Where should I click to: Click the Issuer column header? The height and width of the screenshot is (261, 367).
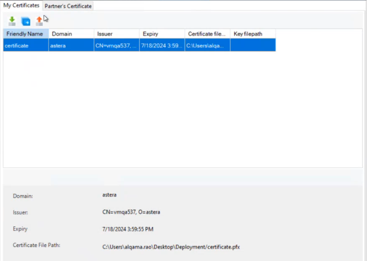(116, 34)
